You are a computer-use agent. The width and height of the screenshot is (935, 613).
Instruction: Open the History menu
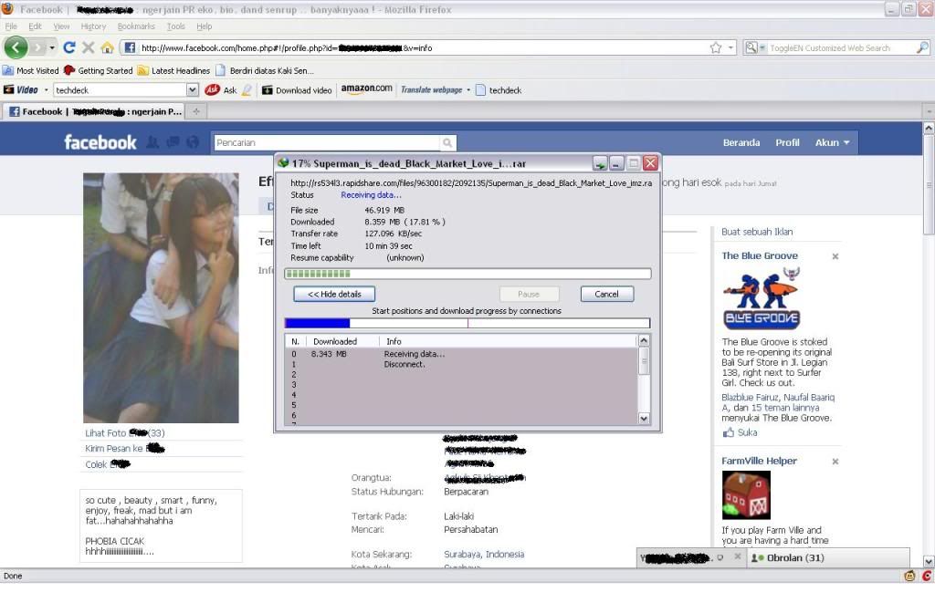[x=93, y=26]
